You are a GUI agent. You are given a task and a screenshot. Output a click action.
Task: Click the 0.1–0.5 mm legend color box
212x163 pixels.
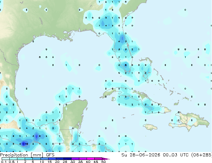[x=6, y=159]
